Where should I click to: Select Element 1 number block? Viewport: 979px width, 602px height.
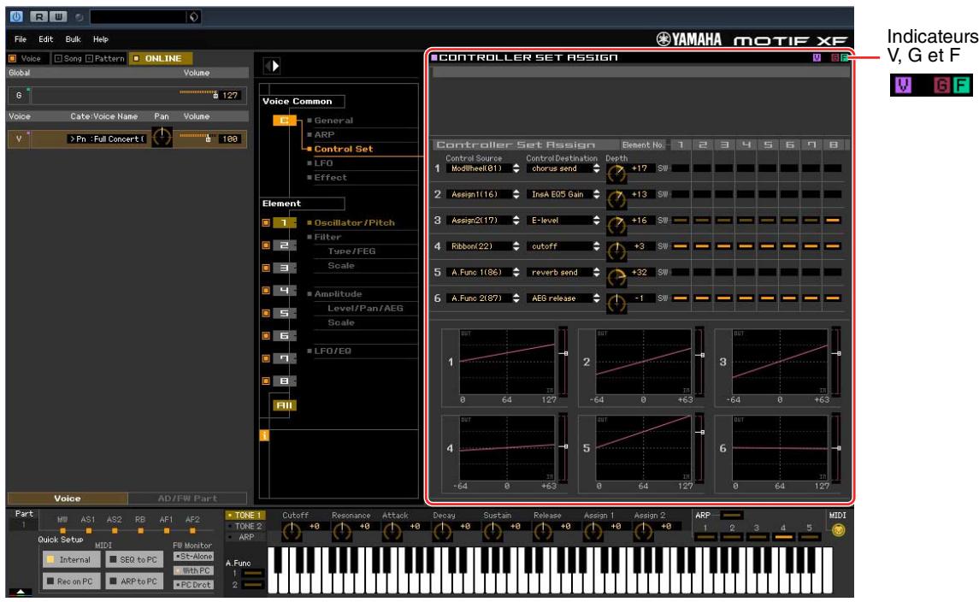point(284,223)
